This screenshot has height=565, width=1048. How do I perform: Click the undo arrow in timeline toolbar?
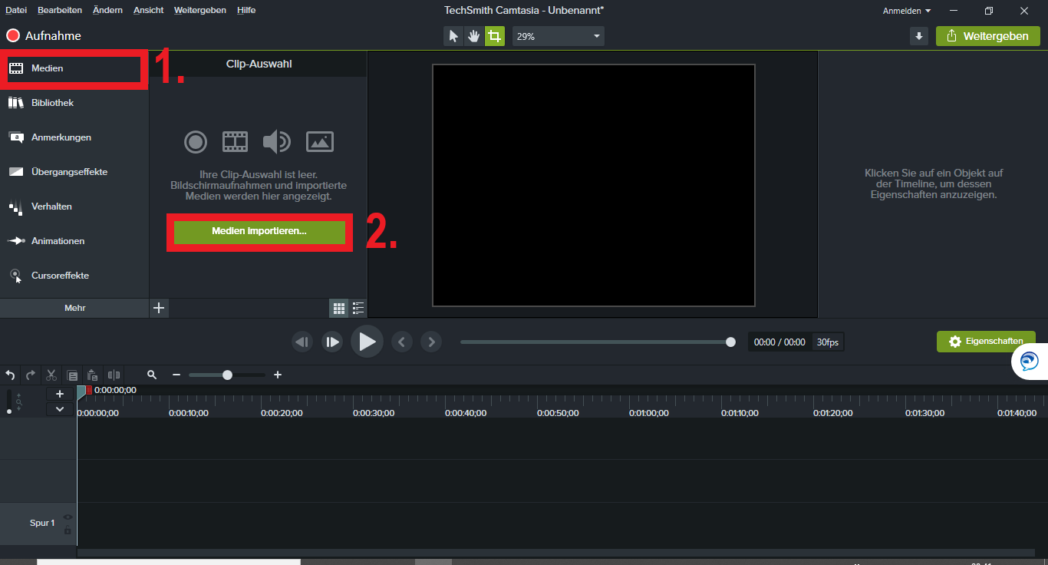[x=10, y=375]
